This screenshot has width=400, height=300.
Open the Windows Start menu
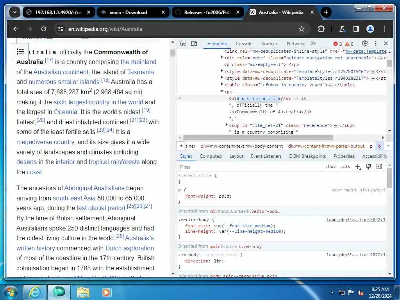point(10,292)
